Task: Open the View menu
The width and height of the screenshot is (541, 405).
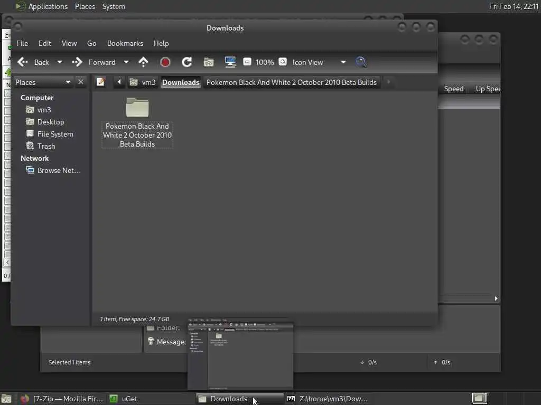Action: [x=69, y=43]
